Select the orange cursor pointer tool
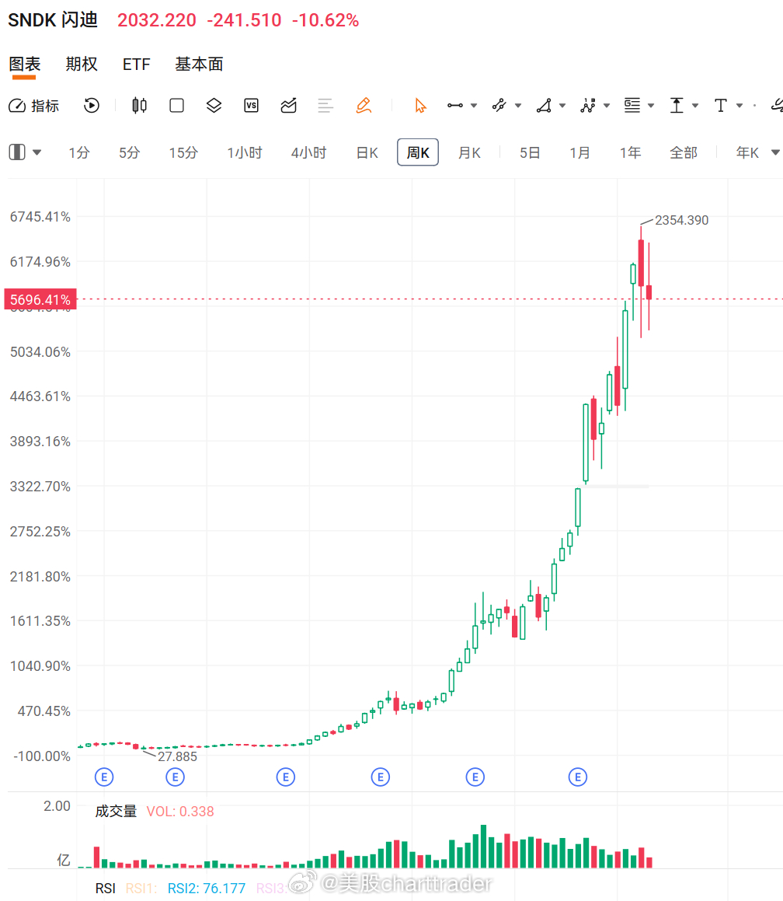Viewport: 783px width, 901px height. point(421,106)
